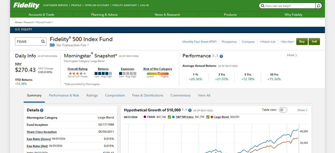Open Accounts & Trade menu
The width and height of the screenshot is (335, 153).
42,14
